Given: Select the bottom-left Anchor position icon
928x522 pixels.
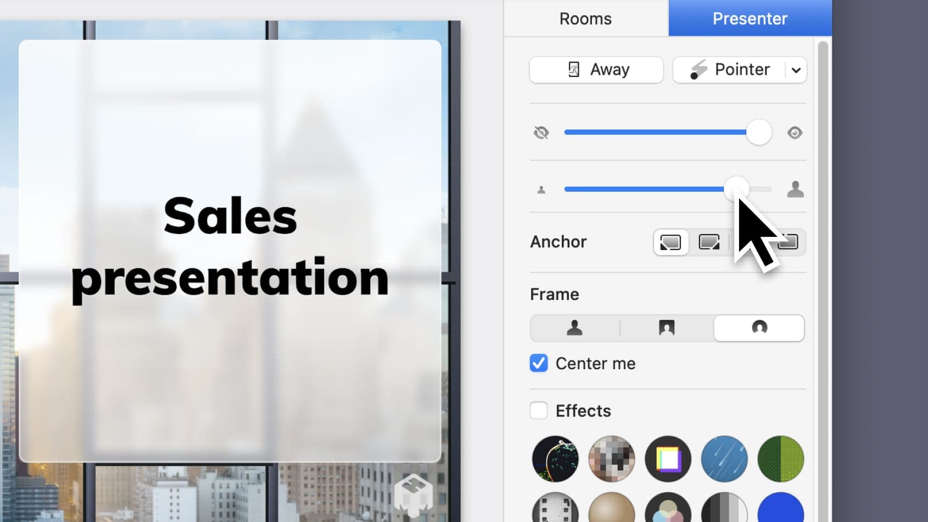Looking at the screenshot, I should coord(670,242).
